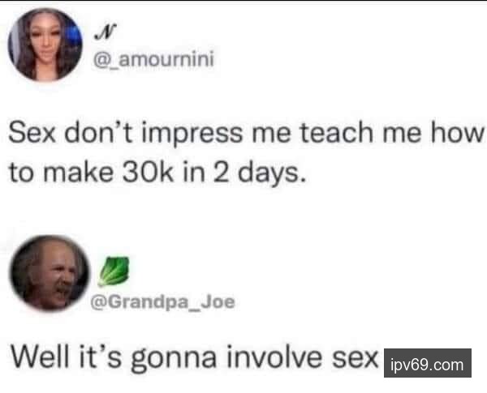This screenshot has height=393, width=487.
Task: Click the word "make" in the first tweet
Action: [x=78, y=173]
